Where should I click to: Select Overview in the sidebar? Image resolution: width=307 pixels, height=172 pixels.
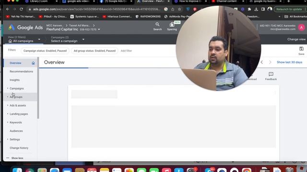click(15, 63)
